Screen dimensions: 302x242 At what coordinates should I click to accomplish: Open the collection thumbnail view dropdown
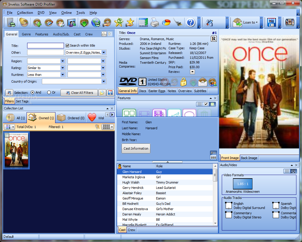[x=108, y=127]
